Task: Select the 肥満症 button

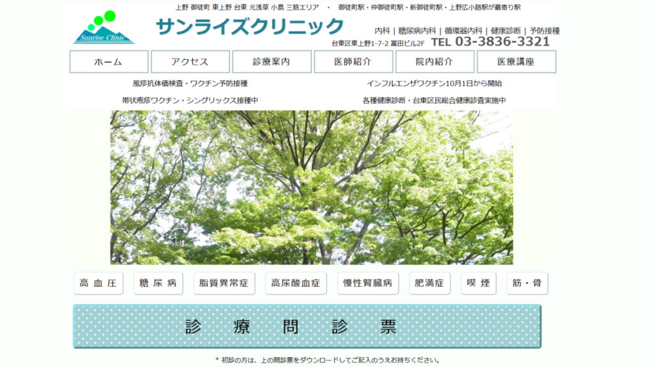Action: [430, 284]
